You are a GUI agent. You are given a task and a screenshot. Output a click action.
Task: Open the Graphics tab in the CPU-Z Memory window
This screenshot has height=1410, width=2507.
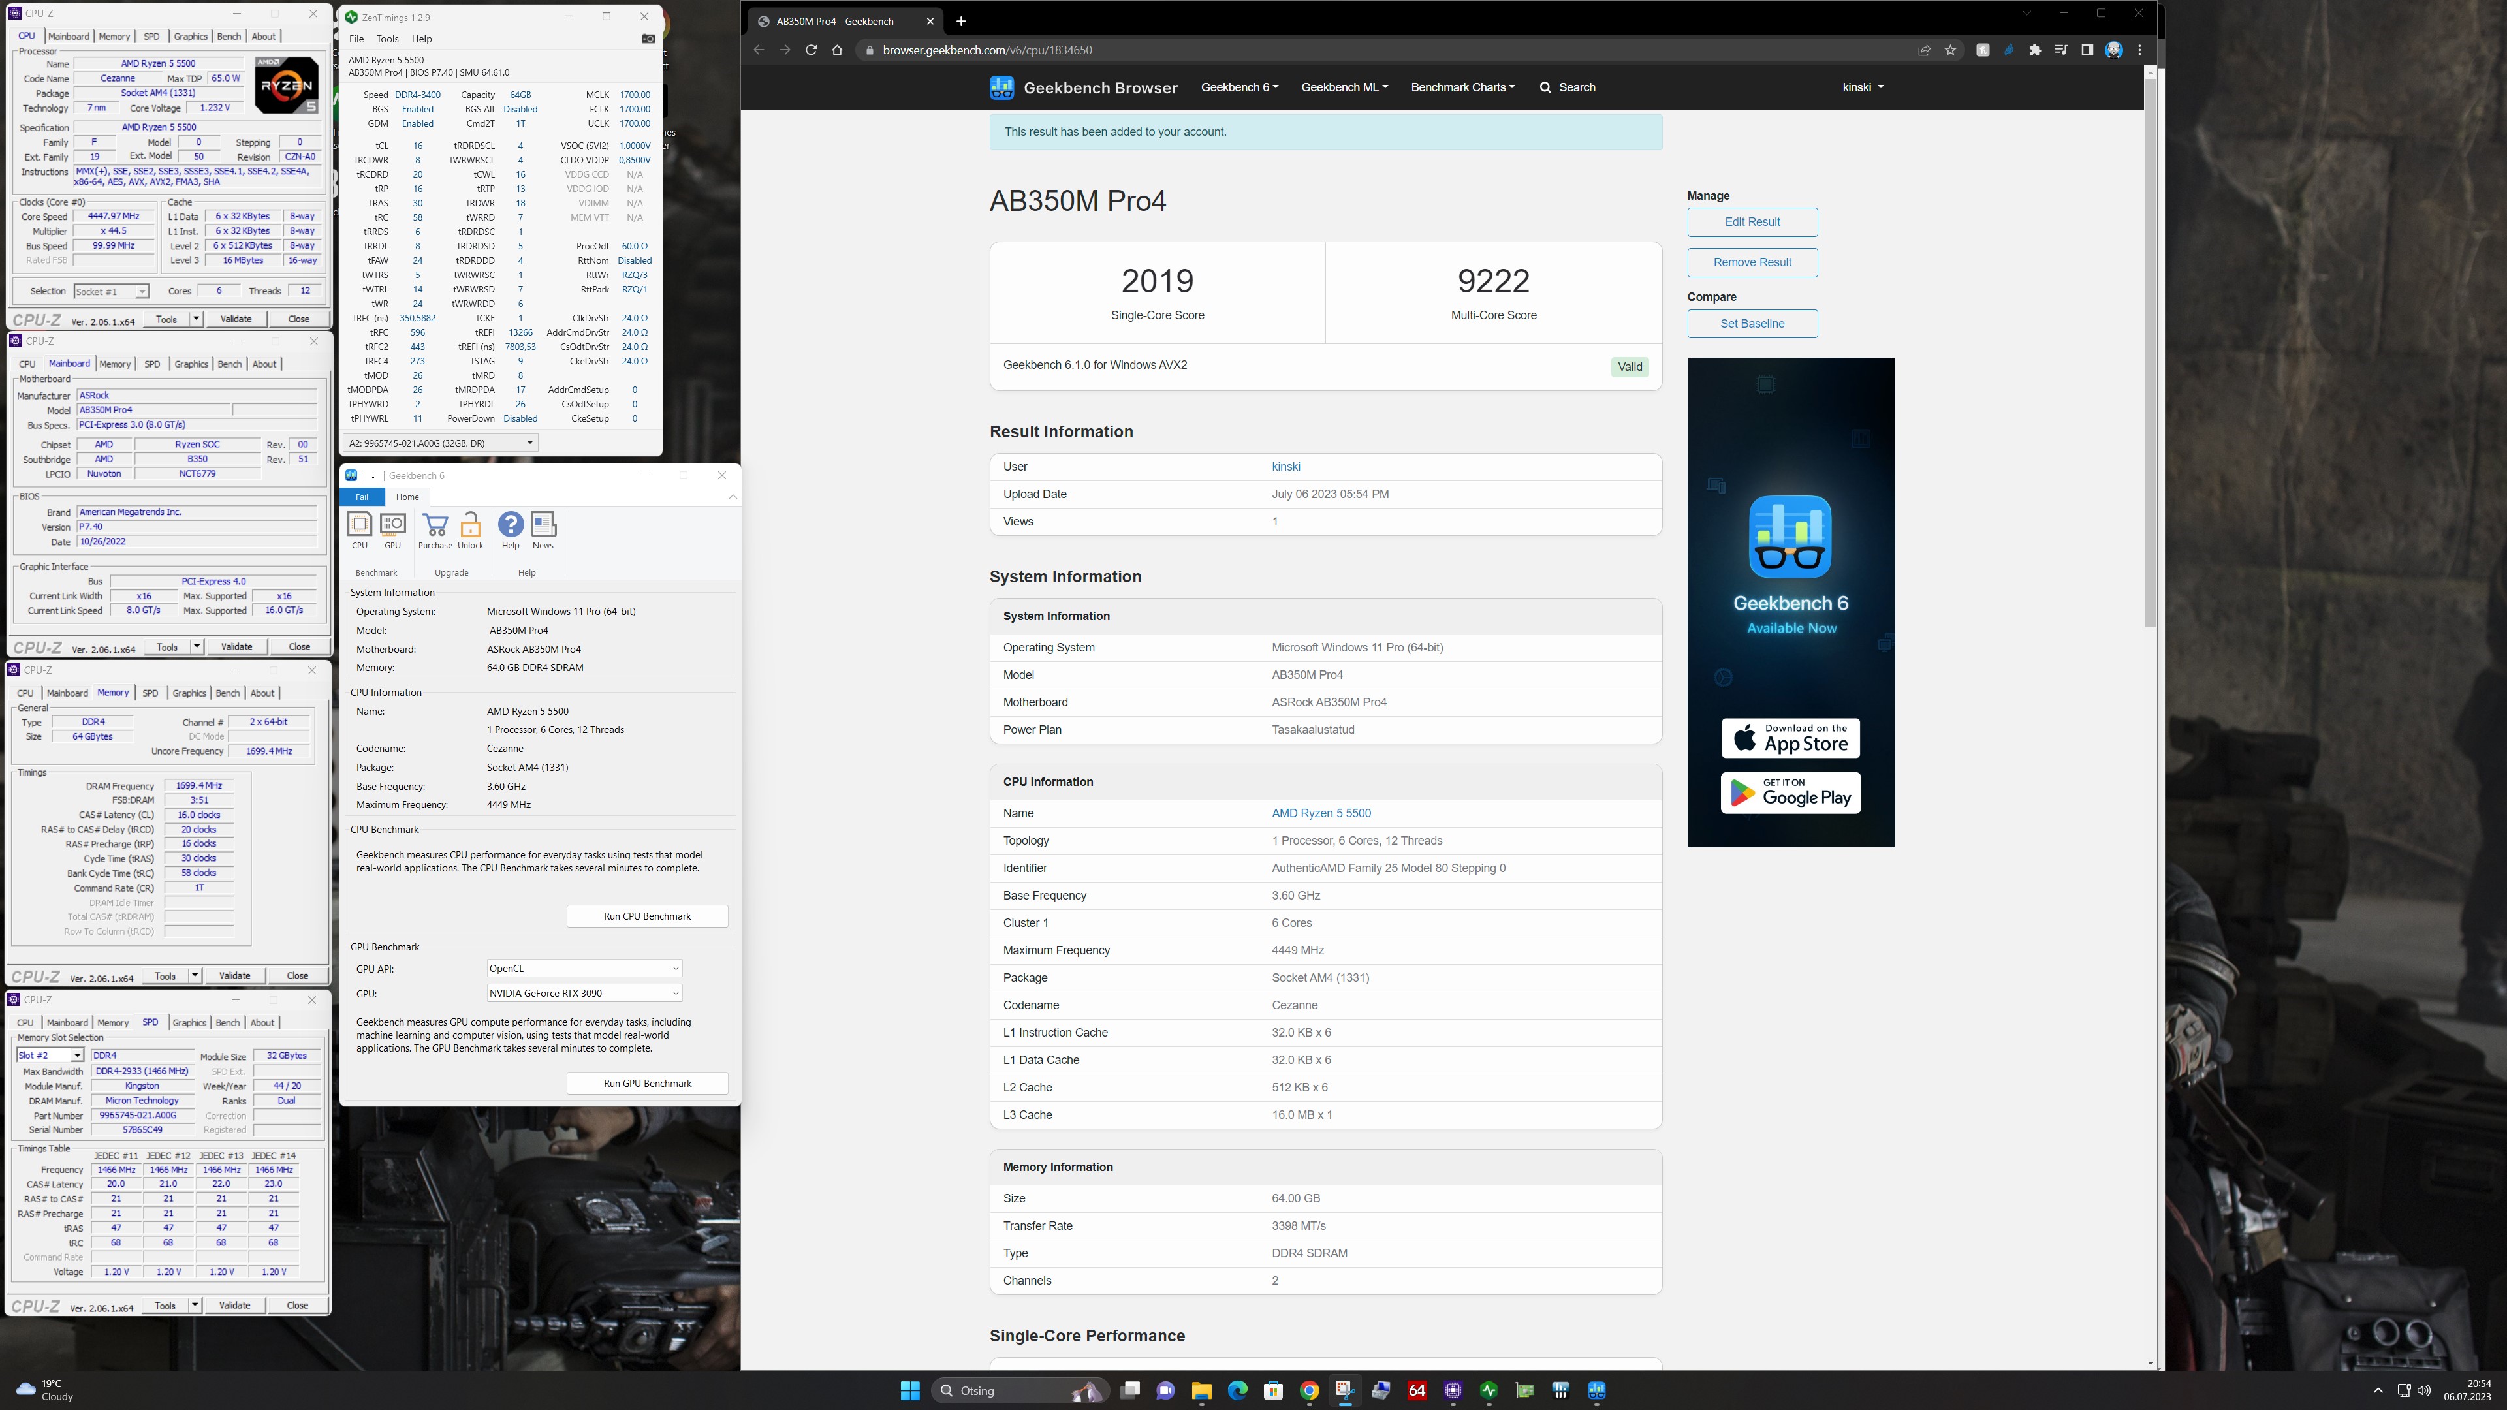[x=189, y=693]
